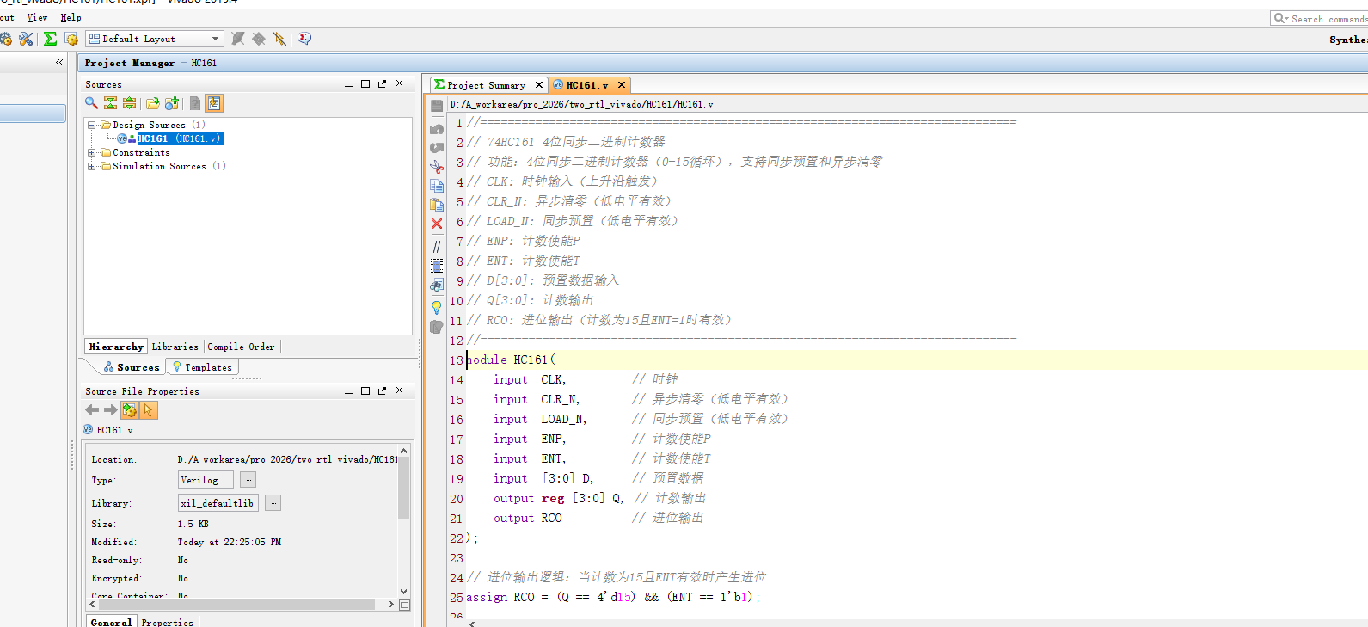1368x627 pixels.
Task: Switch to the Properties tab at the bottom
Action: coord(167,622)
